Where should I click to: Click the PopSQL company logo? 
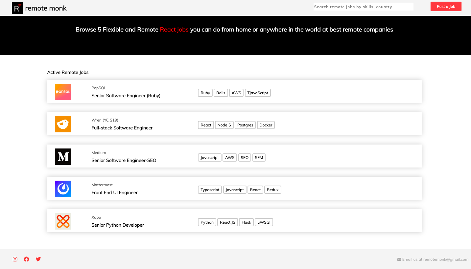(x=63, y=92)
